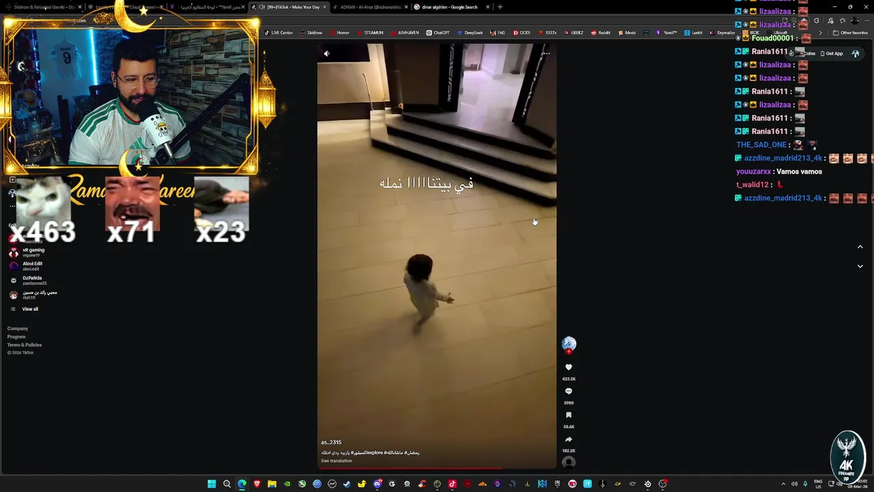Open the GEEKZ bookmark
The height and width of the screenshot is (492, 874).
[574, 33]
